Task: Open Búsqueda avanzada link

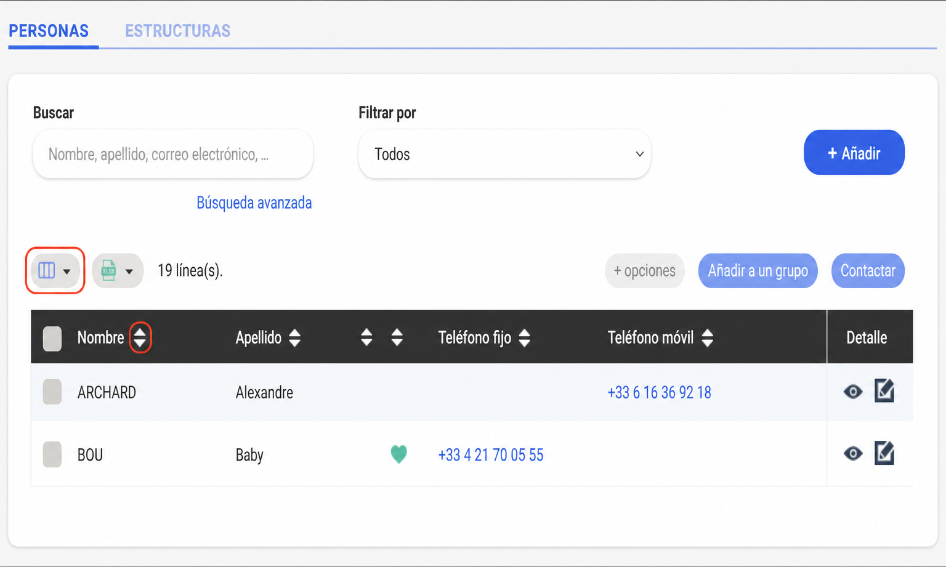Action: coord(254,203)
